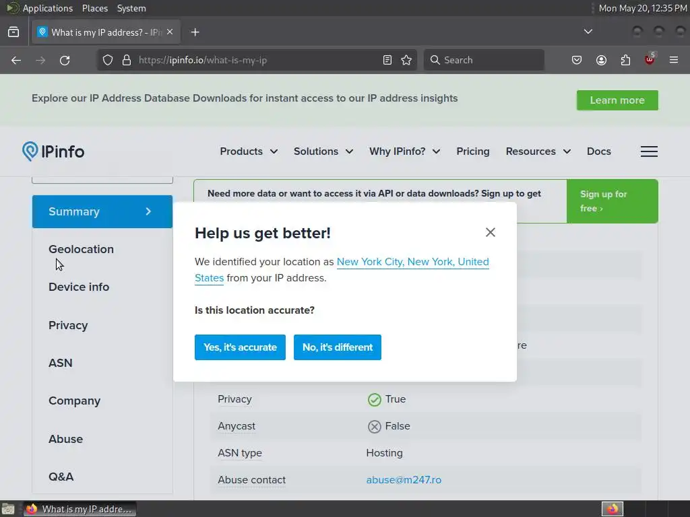Open the abuse@m247.ro email link
This screenshot has height=517, width=690.
pos(404,479)
